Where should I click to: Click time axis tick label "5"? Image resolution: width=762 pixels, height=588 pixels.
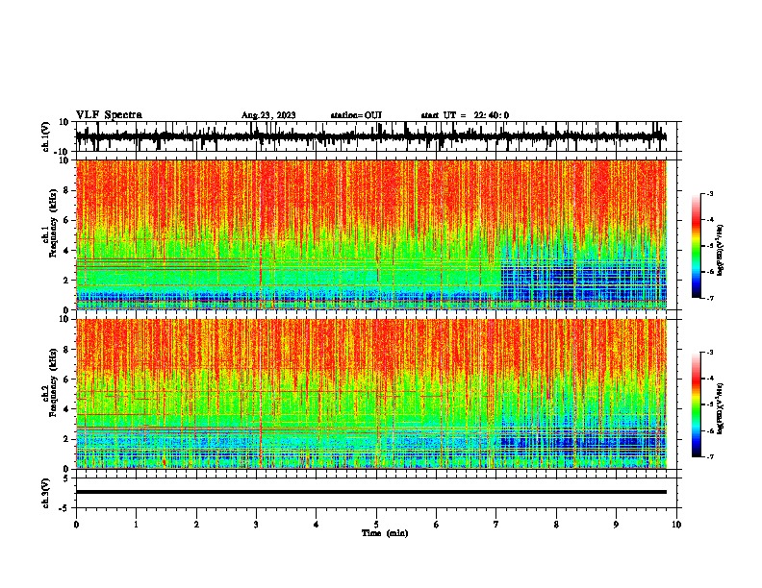(x=376, y=525)
